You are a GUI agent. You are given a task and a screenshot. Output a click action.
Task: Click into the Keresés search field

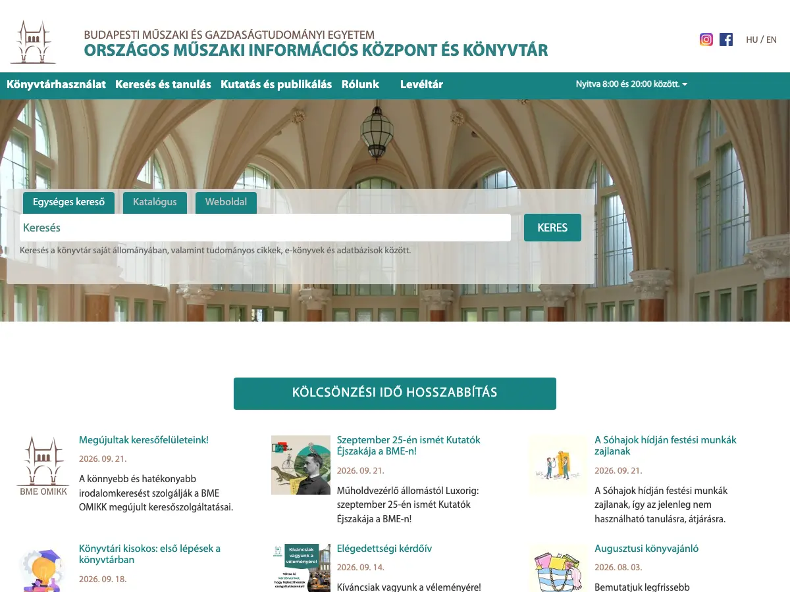point(265,228)
